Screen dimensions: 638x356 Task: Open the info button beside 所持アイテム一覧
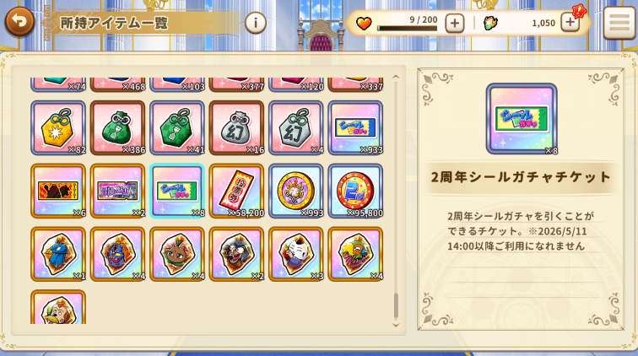(256, 23)
